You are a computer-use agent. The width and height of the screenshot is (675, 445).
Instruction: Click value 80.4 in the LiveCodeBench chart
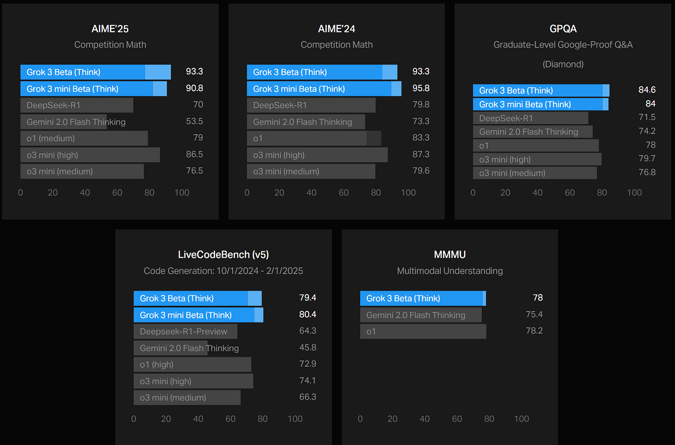pyautogui.click(x=307, y=314)
